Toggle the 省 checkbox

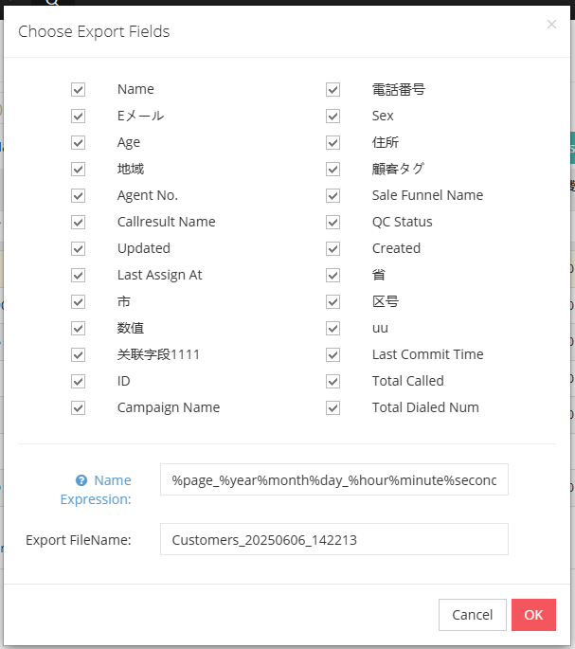click(332, 275)
